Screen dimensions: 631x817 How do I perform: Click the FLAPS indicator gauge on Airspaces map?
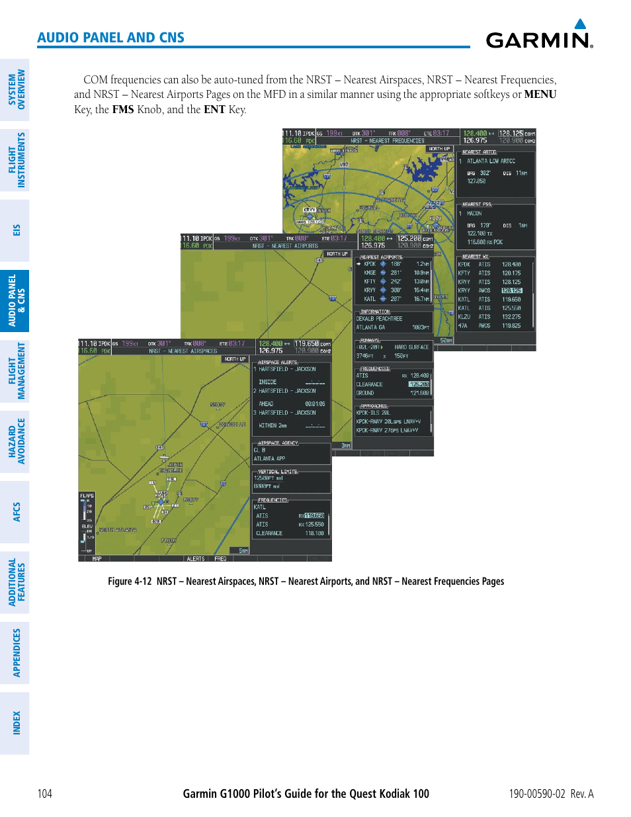[x=87, y=507]
